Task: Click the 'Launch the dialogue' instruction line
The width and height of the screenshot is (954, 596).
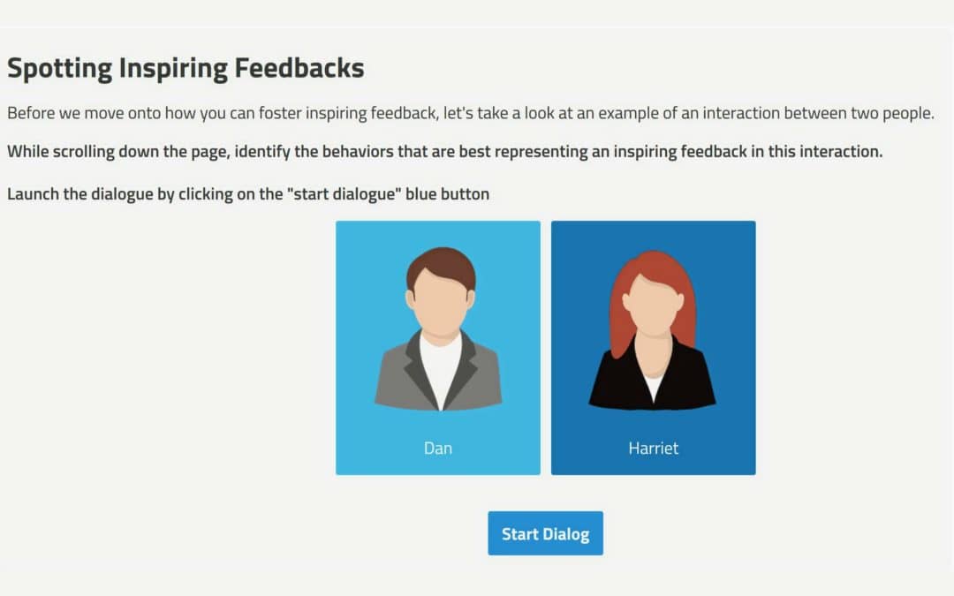Action: 248,194
